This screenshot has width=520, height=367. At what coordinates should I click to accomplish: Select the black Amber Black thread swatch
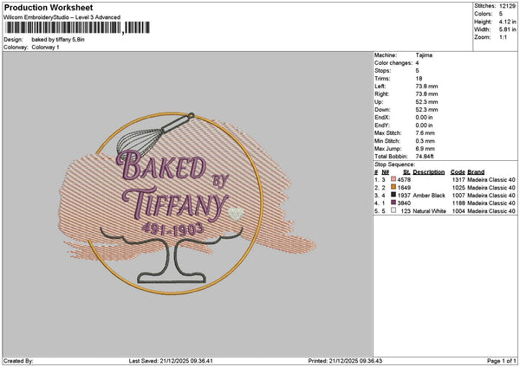tap(393, 195)
